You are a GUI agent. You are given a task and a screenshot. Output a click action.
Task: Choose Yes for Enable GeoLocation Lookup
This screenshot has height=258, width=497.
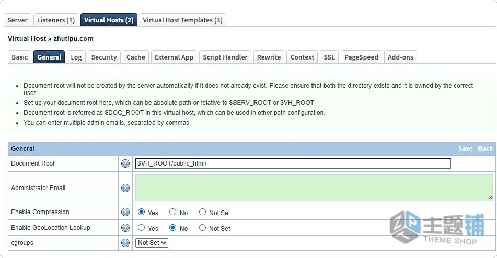pyautogui.click(x=142, y=228)
